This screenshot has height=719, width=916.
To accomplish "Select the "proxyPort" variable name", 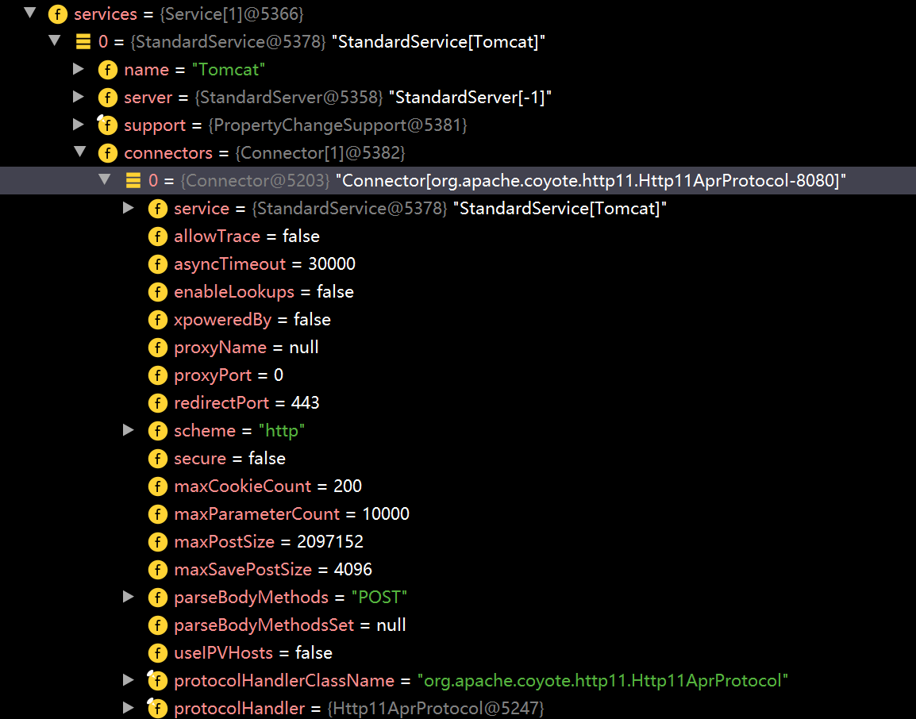I will pos(213,375).
